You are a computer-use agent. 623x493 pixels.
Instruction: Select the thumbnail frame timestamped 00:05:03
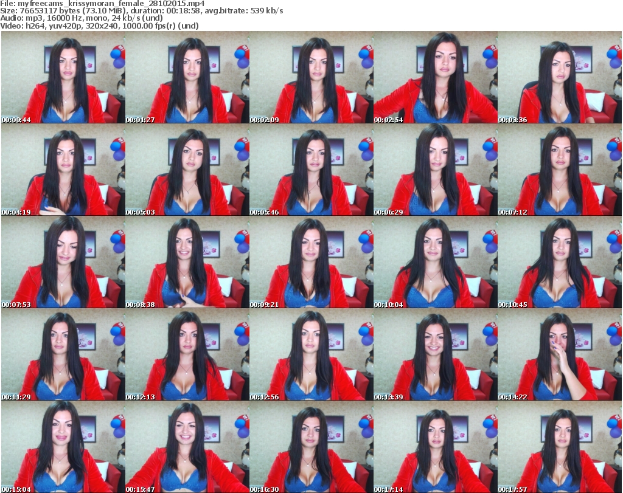[x=187, y=170]
